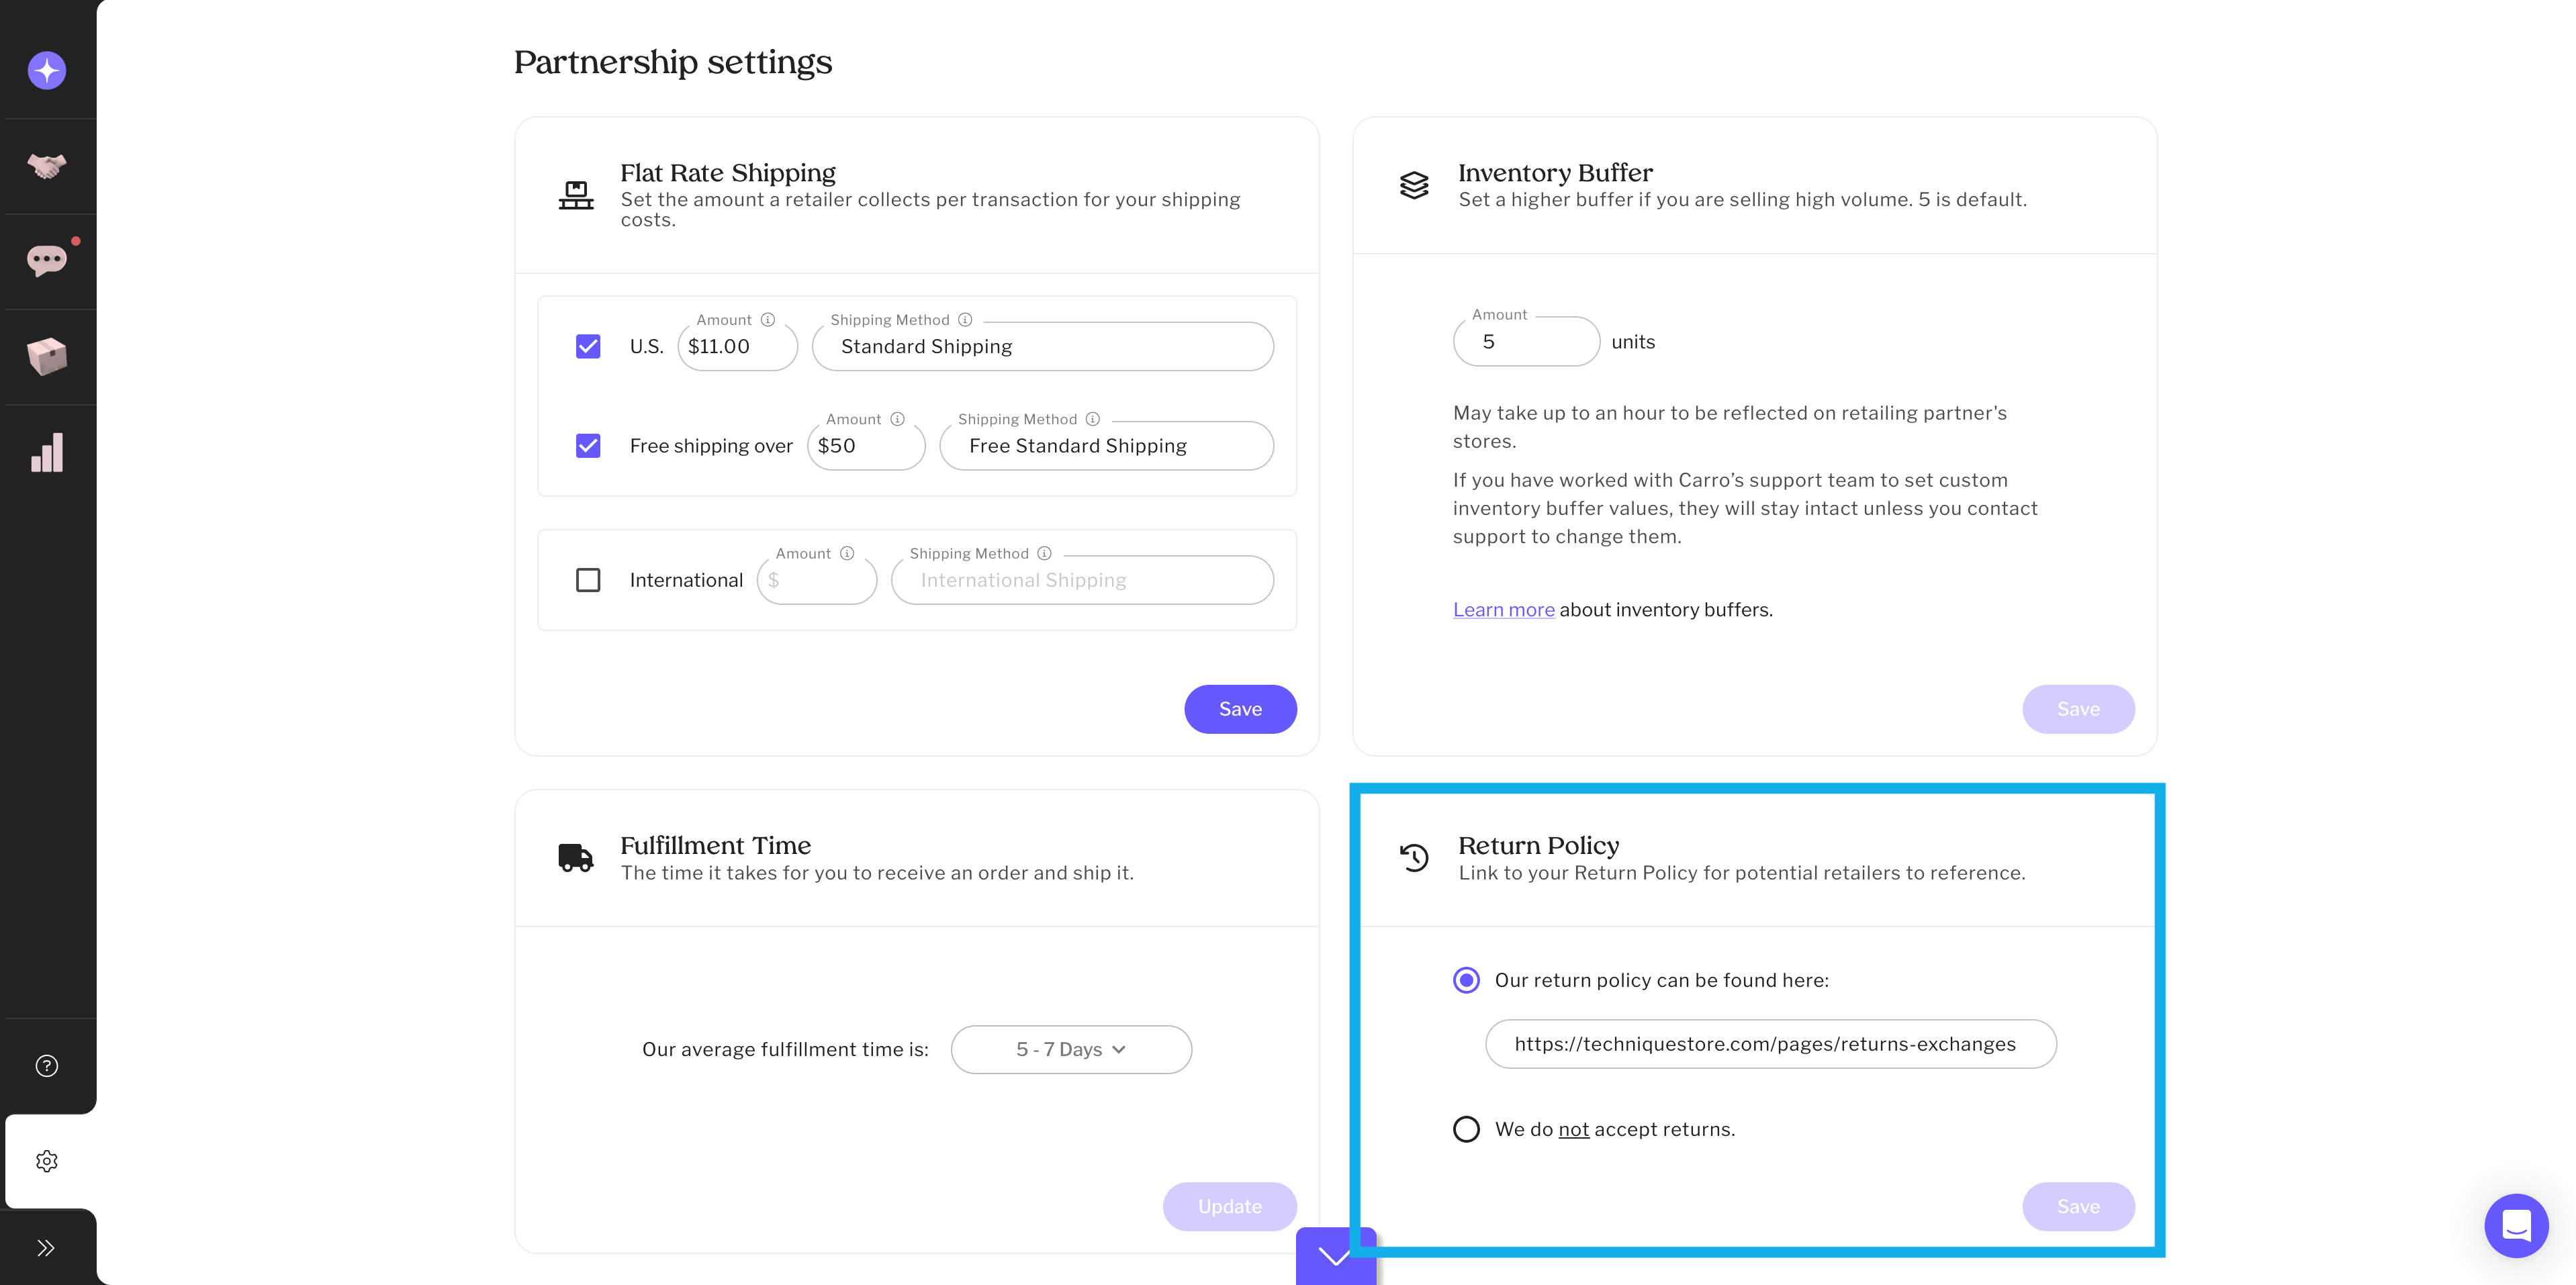Click the Inventory Buffer amount field
Image resolution: width=2576 pixels, height=1285 pixels.
(1525, 342)
